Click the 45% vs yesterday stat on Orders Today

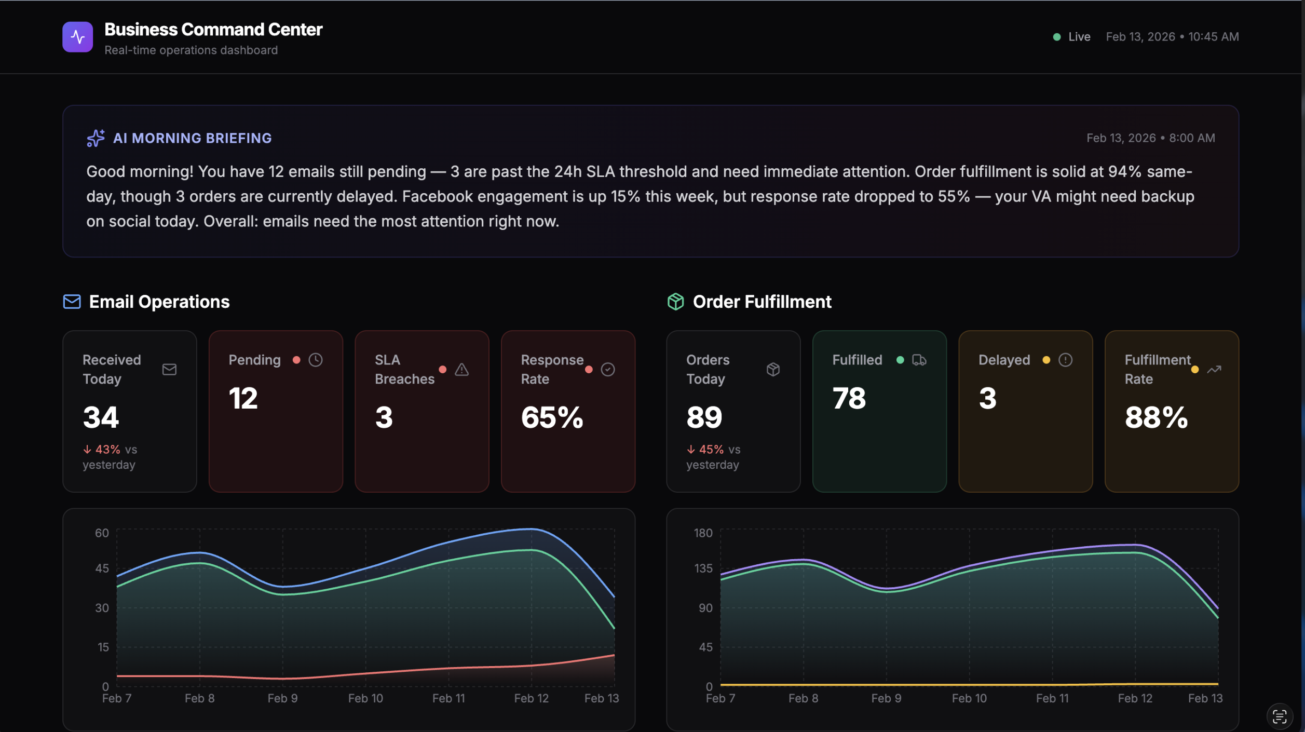coord(714,456)
